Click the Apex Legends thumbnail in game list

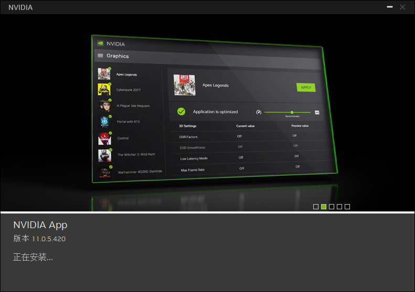(104, 74)
